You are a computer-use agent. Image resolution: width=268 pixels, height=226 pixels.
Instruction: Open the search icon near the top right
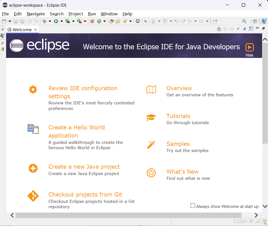(244, 21)
